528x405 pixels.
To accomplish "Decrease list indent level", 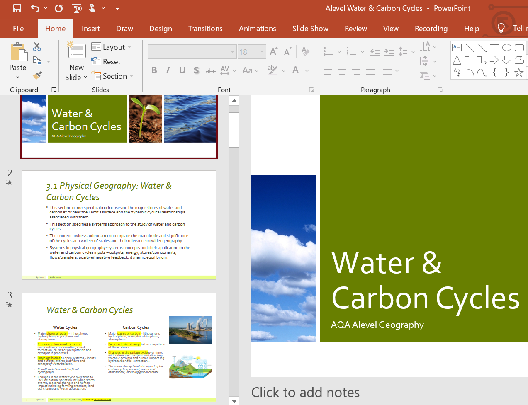I will [375, 51].
